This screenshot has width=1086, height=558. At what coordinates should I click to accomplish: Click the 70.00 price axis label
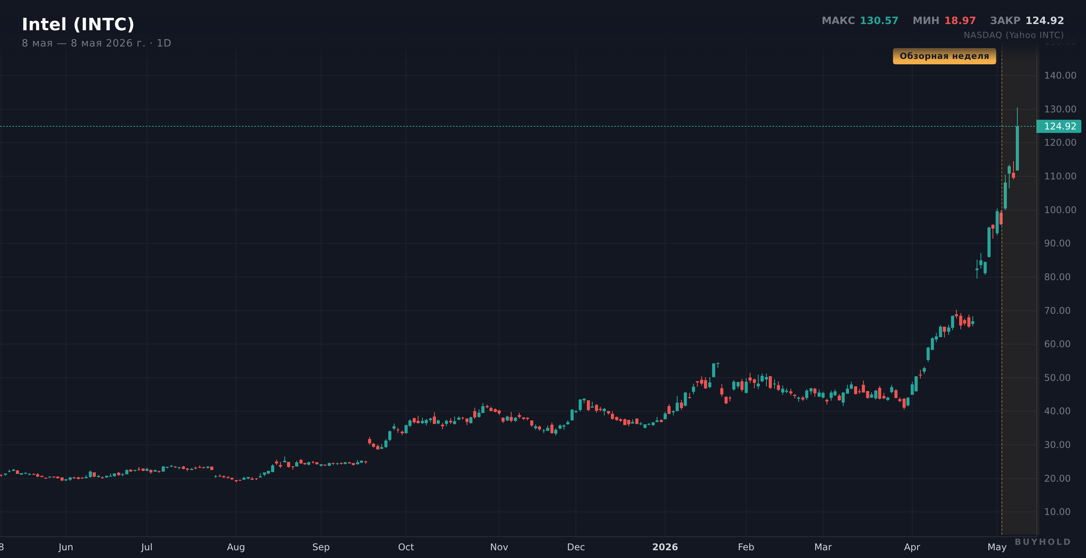click(1057, 310)
